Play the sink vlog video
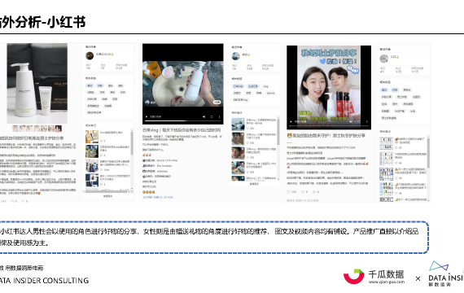 click(x=147, y=117)
